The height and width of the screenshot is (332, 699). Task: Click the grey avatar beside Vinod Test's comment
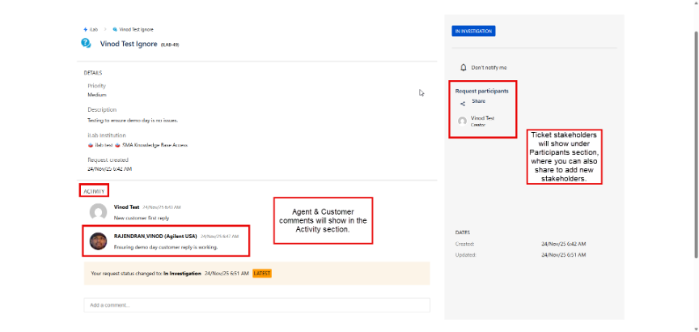click(x=99, y=212)
